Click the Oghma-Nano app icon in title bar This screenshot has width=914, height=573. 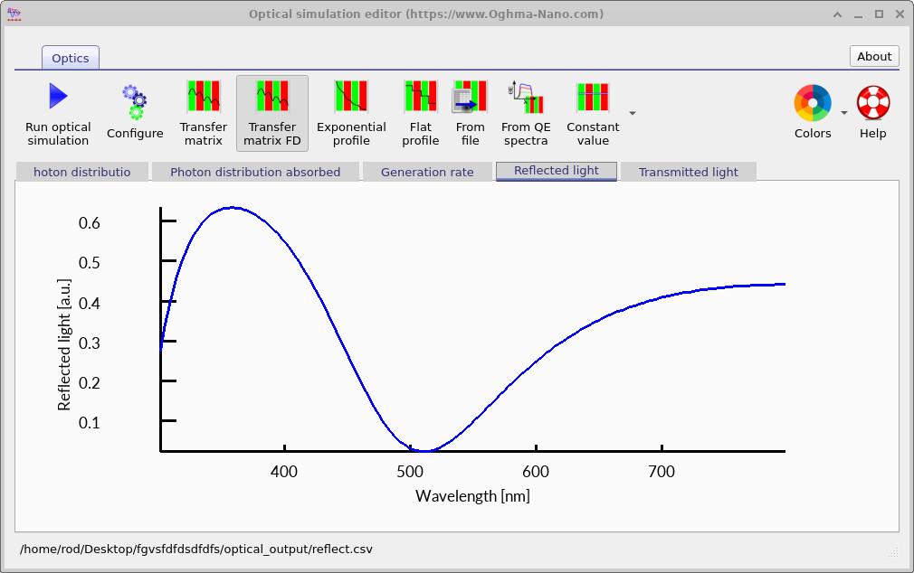[14, 14]
